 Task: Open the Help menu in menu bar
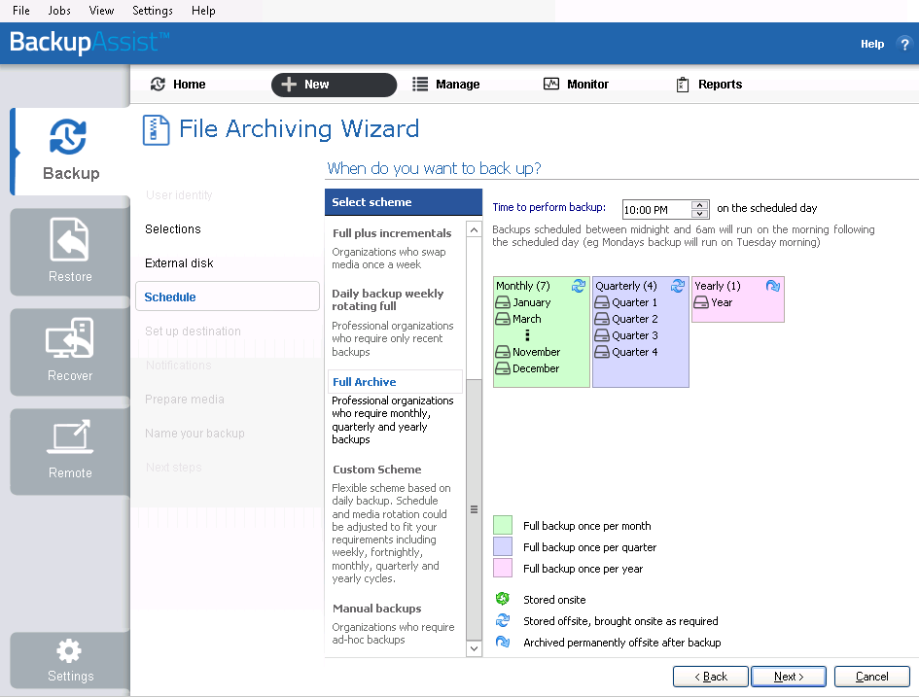[x=203, y=11]
